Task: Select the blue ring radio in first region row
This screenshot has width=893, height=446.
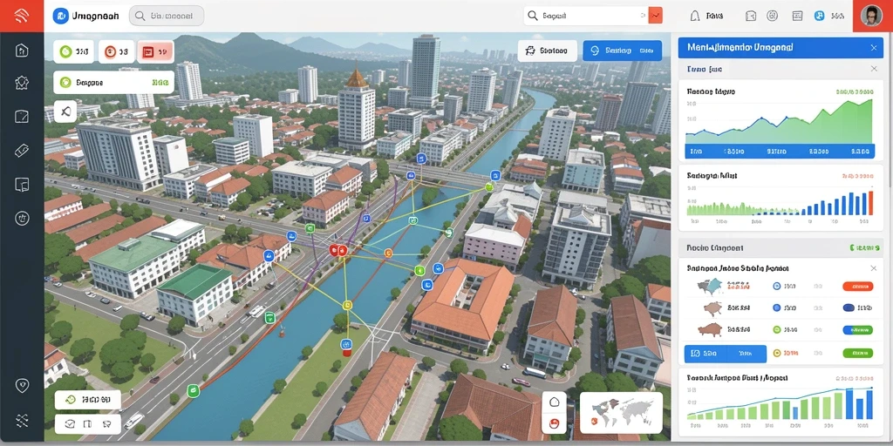Action: point(776,286)
